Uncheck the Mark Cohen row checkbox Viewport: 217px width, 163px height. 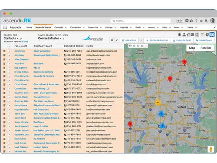point(9,143)
